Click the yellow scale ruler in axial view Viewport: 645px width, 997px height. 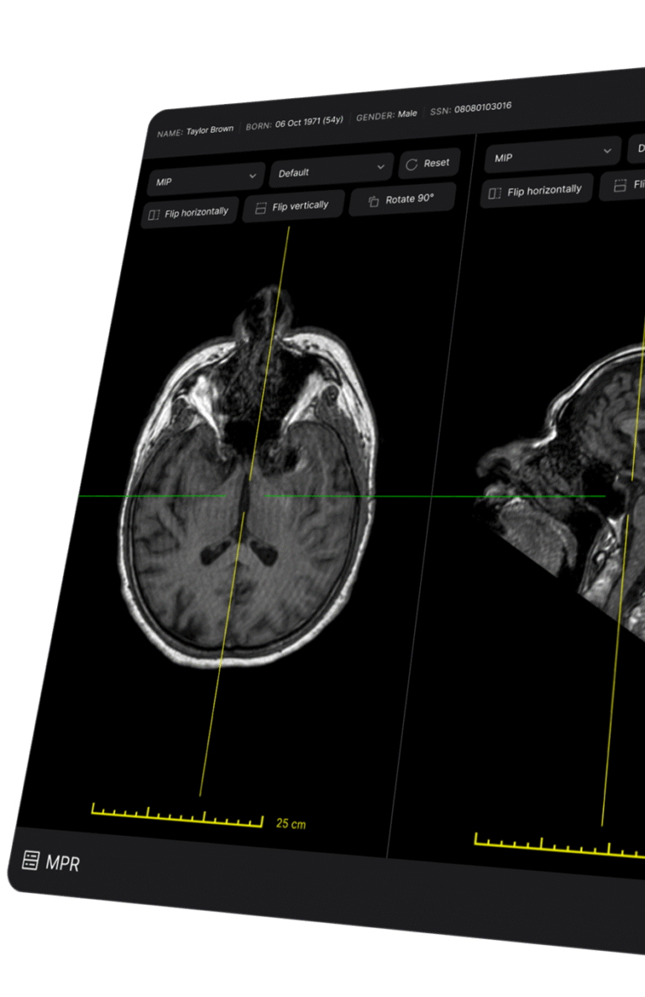(176, 816)
